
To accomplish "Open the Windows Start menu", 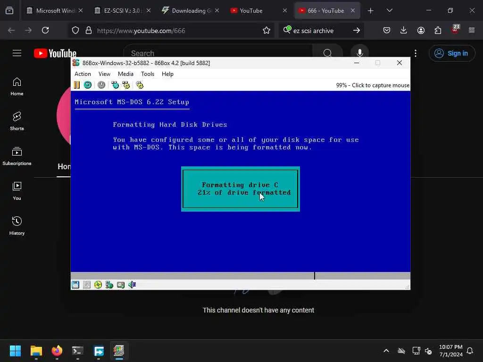I will click(x=15, y=351).
